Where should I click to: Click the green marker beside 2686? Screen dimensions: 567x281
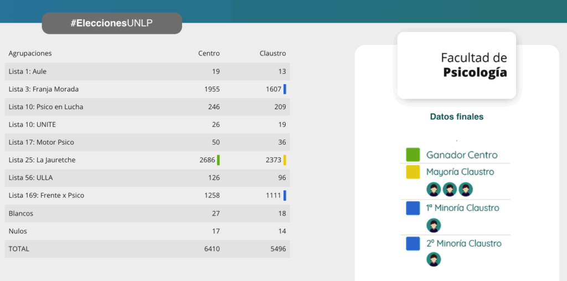click(x=218, y=160)
